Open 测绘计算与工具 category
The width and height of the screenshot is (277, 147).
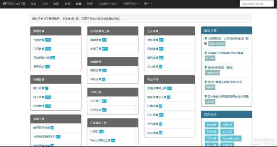[157, 97]
